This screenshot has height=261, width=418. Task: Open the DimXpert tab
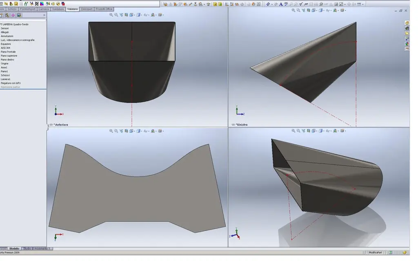(x=87, y=9)
